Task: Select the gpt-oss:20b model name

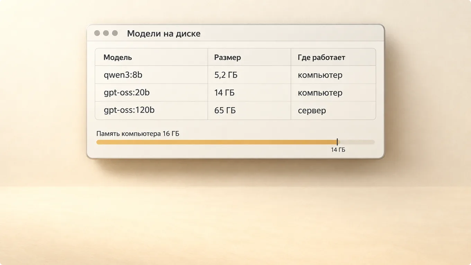Action: tap(127, 92)
